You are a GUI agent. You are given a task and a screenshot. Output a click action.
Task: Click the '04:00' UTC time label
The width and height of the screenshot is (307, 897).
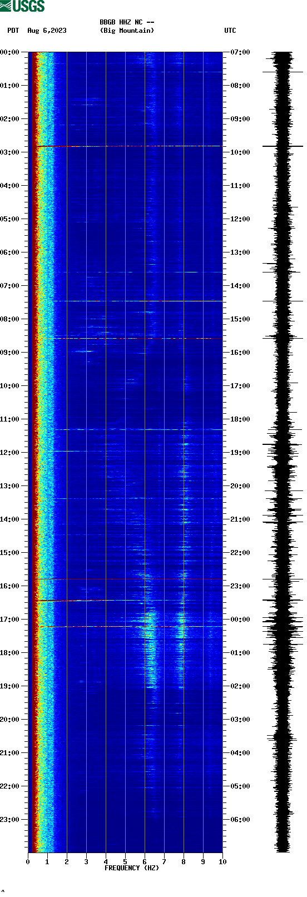pyautogui.click(x=240, y=753)
